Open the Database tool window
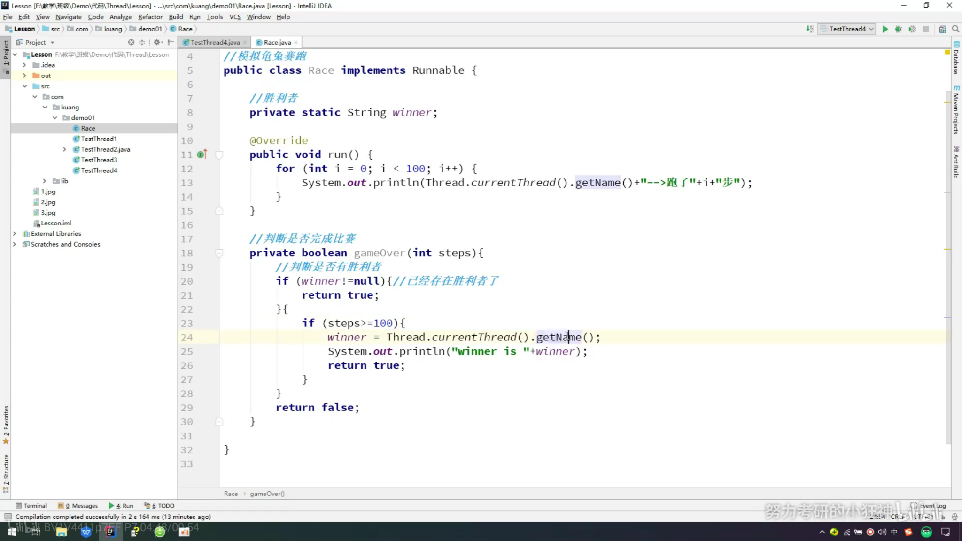 [956, 59]
